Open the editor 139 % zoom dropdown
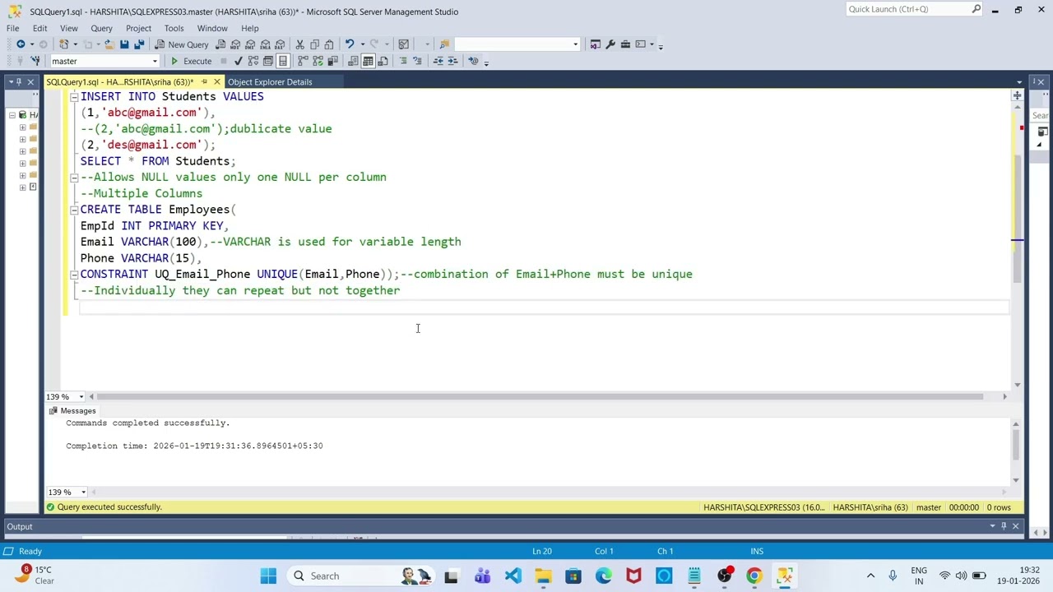The width and height of the screenshot is (1053, 592). [x=83, y=397]
